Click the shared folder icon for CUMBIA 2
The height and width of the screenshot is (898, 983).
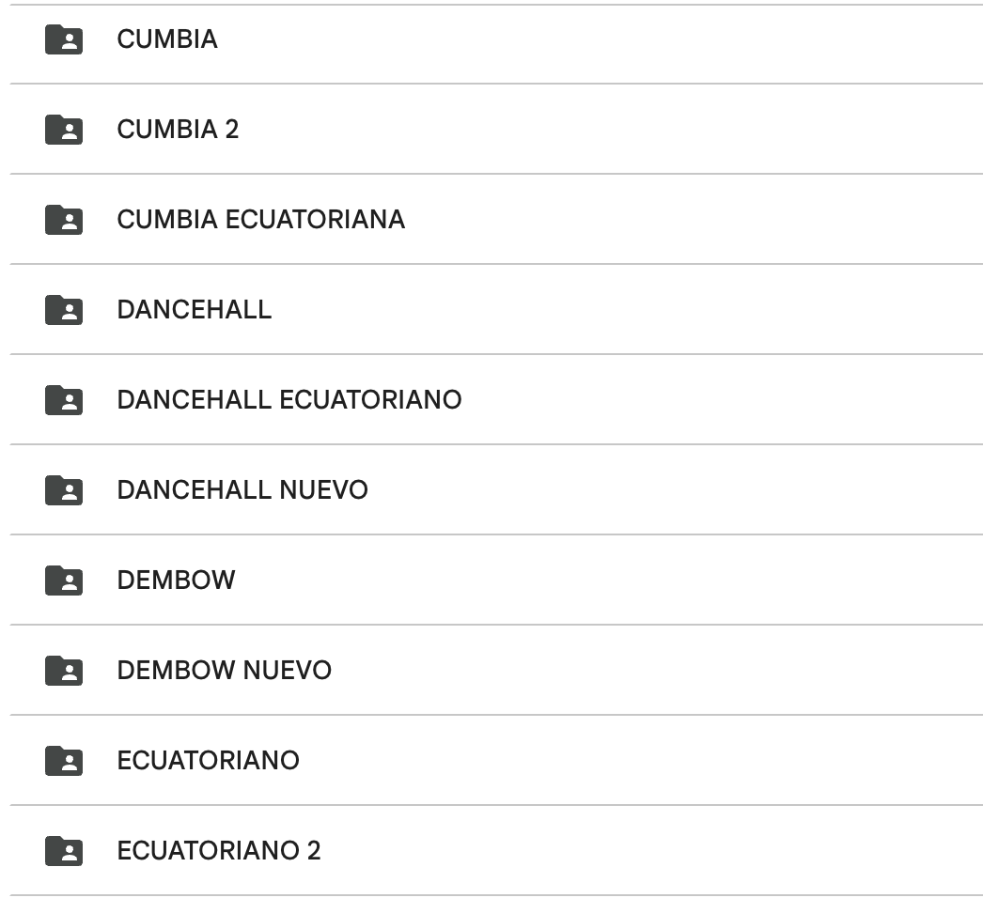pyautogui.click(x=64, y=130)
